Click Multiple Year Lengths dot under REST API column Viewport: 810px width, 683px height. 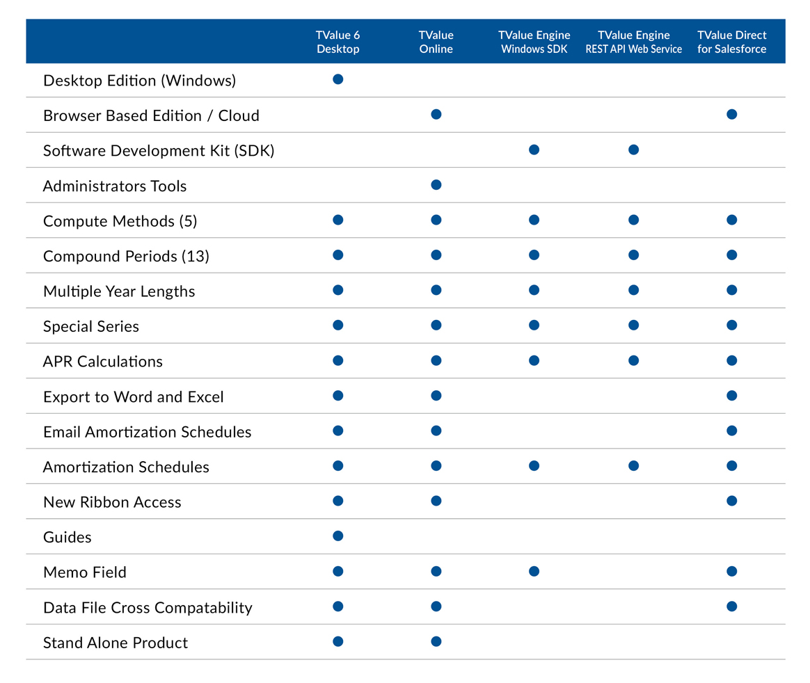pyautogui.click(x=633, y=290)
